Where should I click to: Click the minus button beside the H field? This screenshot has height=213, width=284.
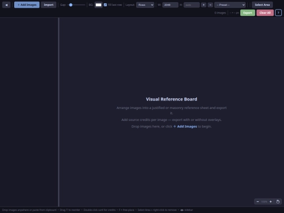pos(210,5)
